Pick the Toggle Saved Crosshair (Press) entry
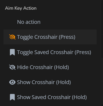 pos(50,52)
